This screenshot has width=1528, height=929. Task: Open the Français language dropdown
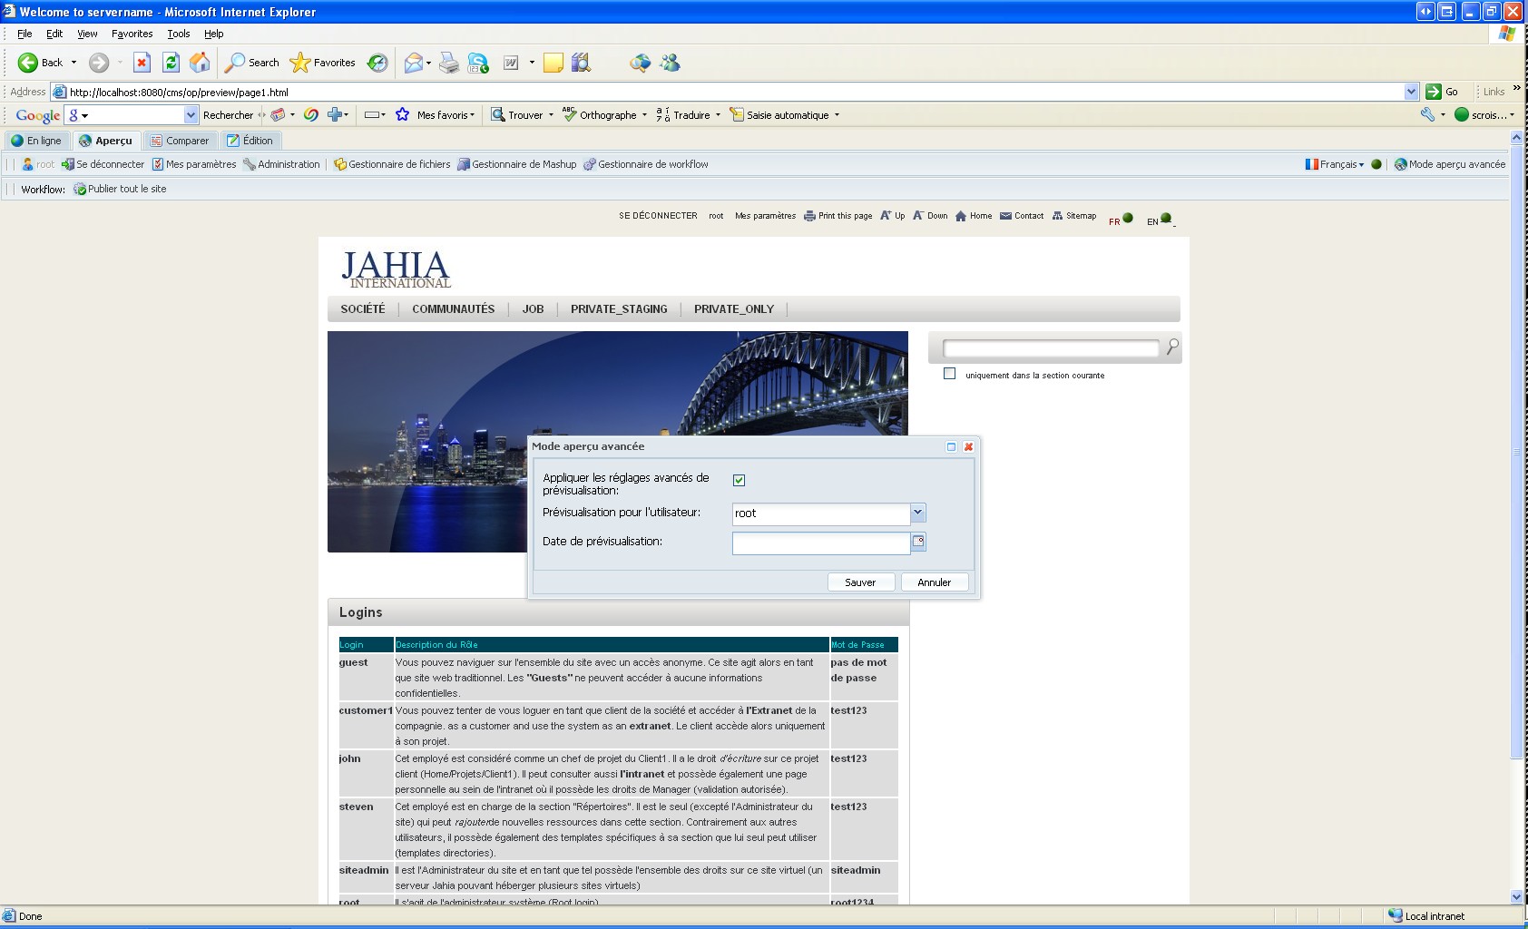pyautogui.click(x=1335, y=164)
